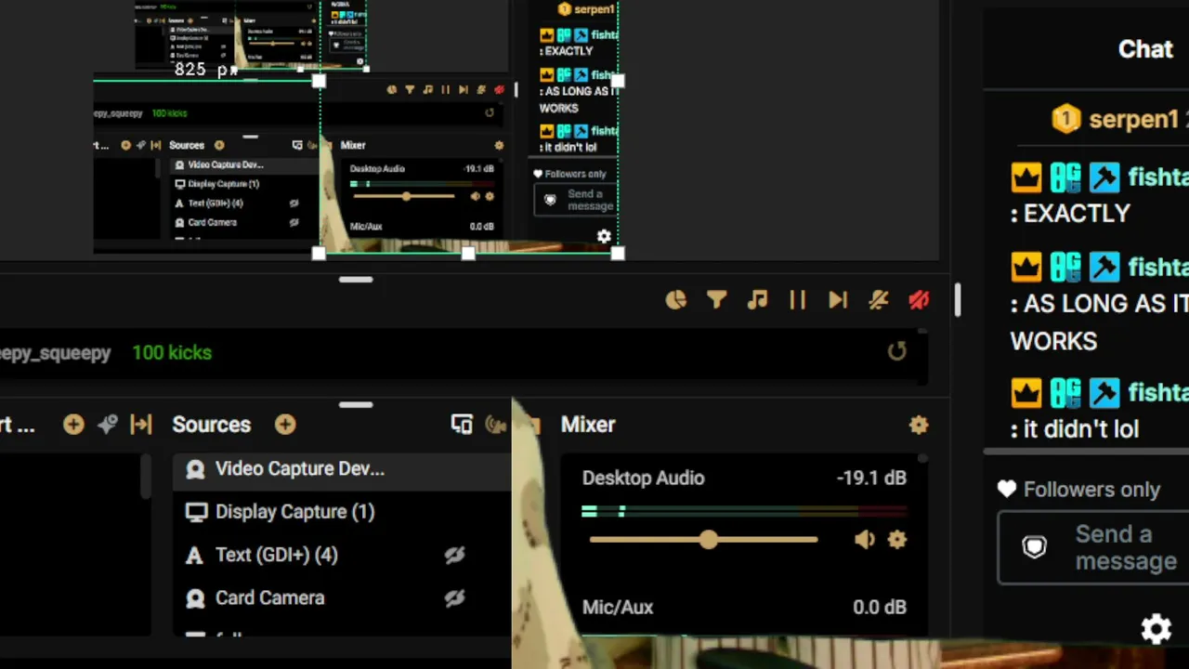Select the full-size Text (GDI+) (4) source row

[x=342, y=555]
